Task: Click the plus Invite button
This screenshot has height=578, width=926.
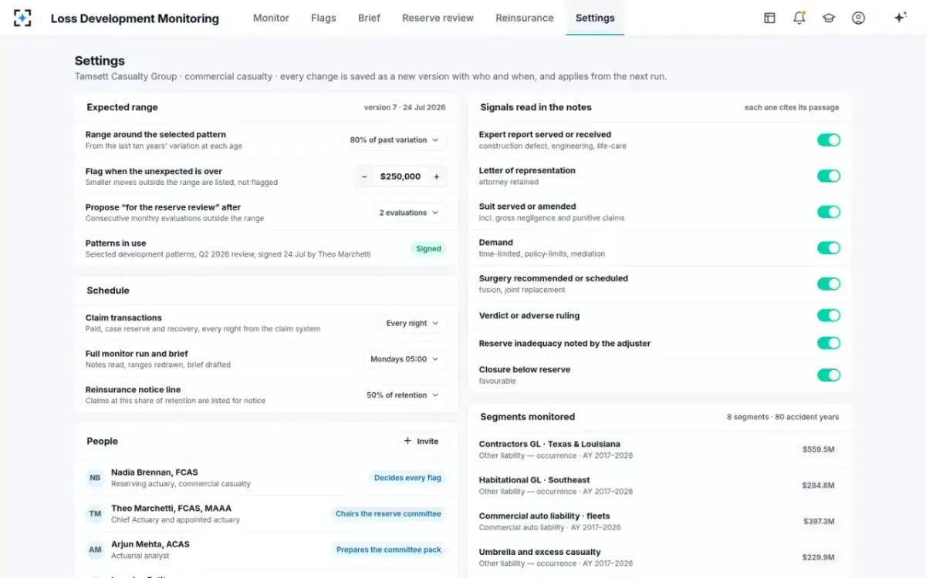Action: click(421, 442)
